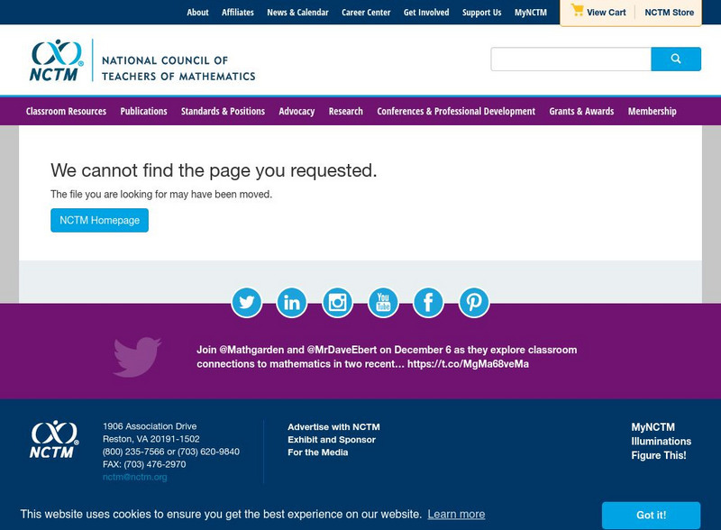Open the Affiliates menu
The height and width of the screenshot is (530, 721).
pos(238,13)
